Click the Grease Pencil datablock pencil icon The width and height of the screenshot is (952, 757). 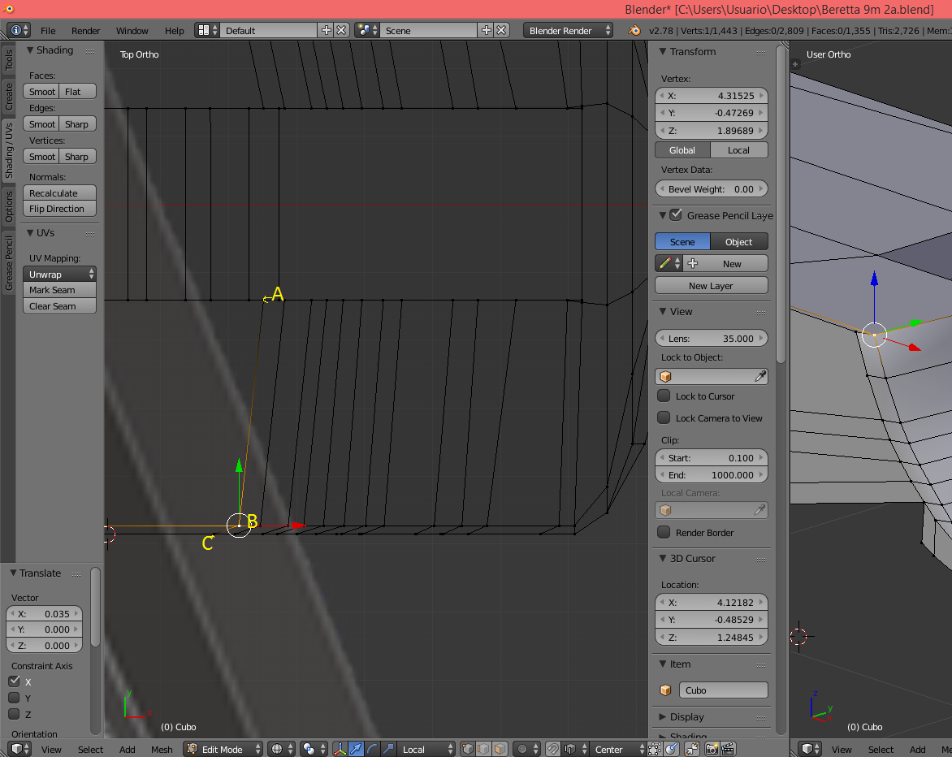click(664, 264)
